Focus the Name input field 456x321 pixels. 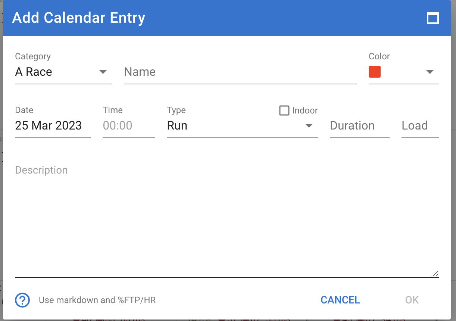240,72
